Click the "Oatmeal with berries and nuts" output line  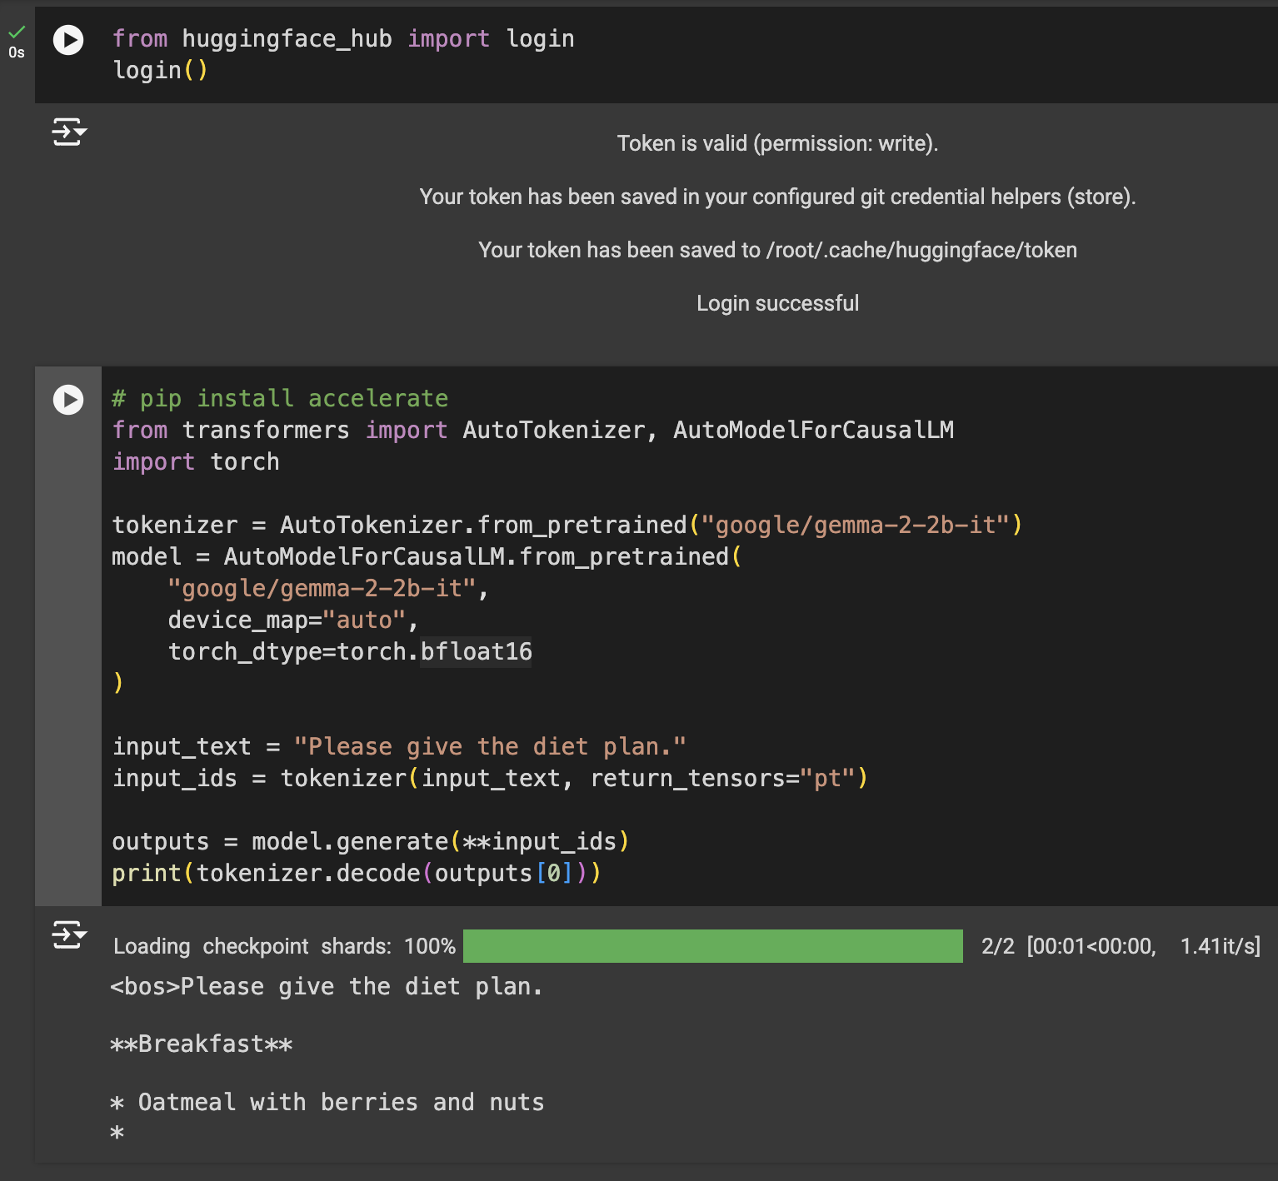tap(340, 1102)
